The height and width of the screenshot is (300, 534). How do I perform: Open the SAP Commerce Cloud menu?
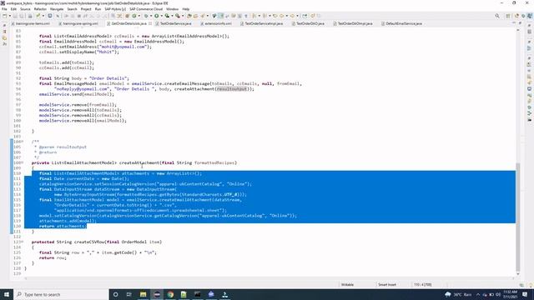pos(146,9)
